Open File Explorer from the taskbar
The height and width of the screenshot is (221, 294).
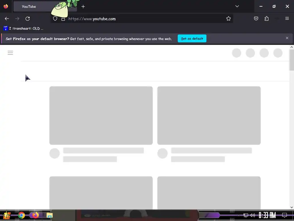pos(49,215)
